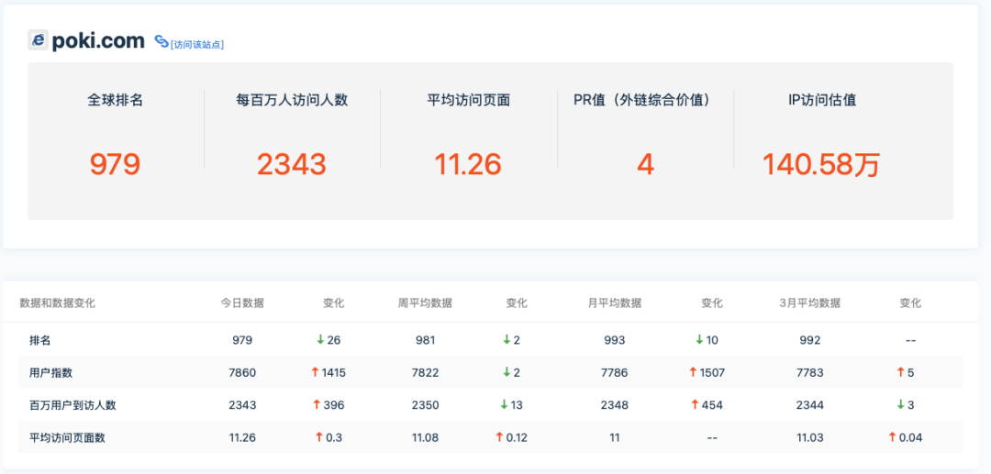
Task: Click the large red 11.26 value
Action: coord(468,164)
